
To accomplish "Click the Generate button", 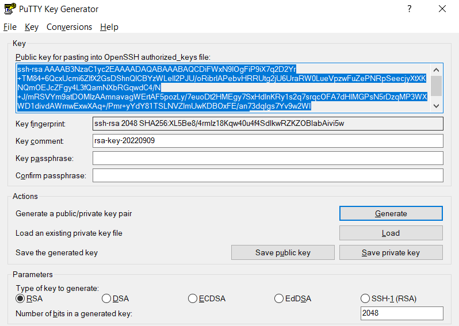I will 391,213.
